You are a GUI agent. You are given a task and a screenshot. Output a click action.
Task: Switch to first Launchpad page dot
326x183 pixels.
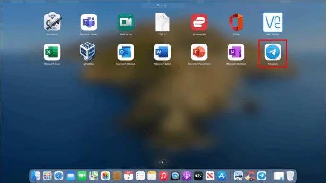point(159,162)
